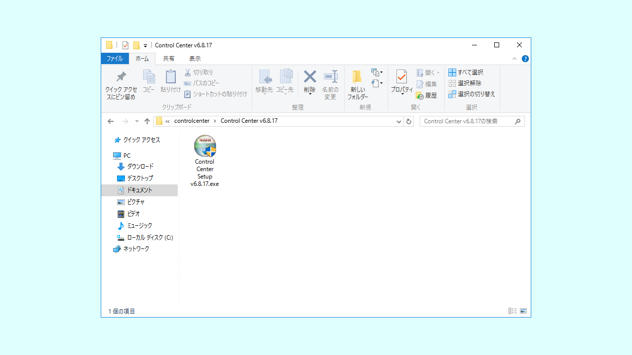The width and height of the screenshot is (632, 355).
Task: Click controlcenter in address path
Action: point(192,121)
